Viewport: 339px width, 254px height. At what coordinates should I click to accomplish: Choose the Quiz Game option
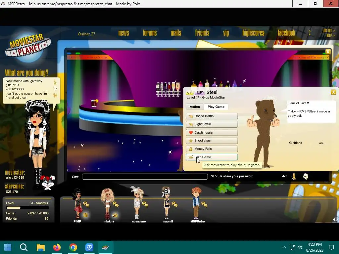[x=212, y=157]
